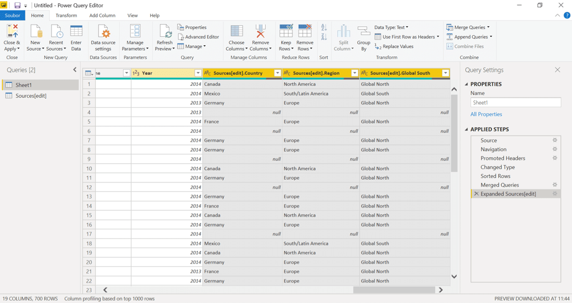This screenshot has width=572, height=303.
Task: Select the Sources[edit] query
Action: (x=40, y=96)
